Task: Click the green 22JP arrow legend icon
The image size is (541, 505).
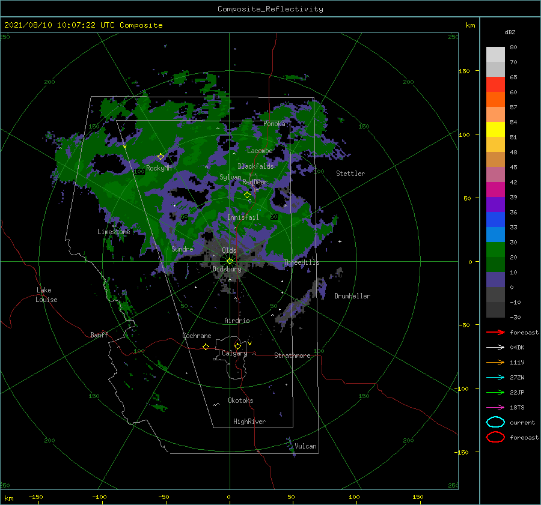Action: (x=495, y=392)
